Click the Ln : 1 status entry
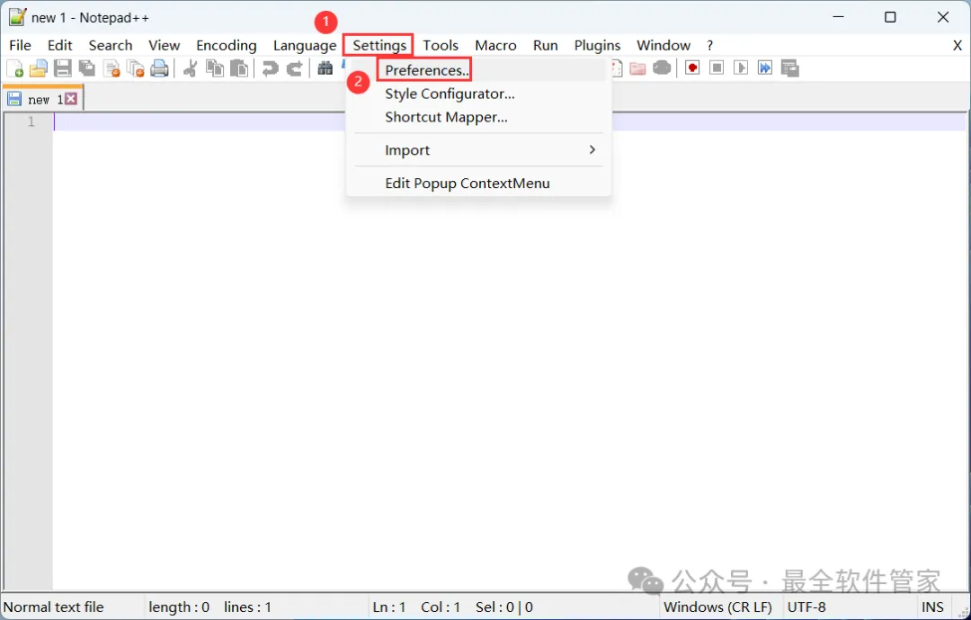 (389, 607)
